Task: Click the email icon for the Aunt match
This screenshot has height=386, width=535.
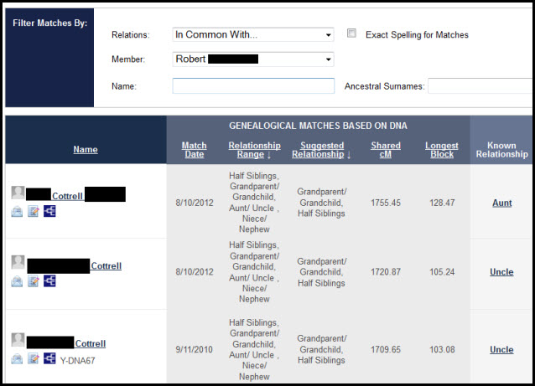Action: click(x=18, y=212)
